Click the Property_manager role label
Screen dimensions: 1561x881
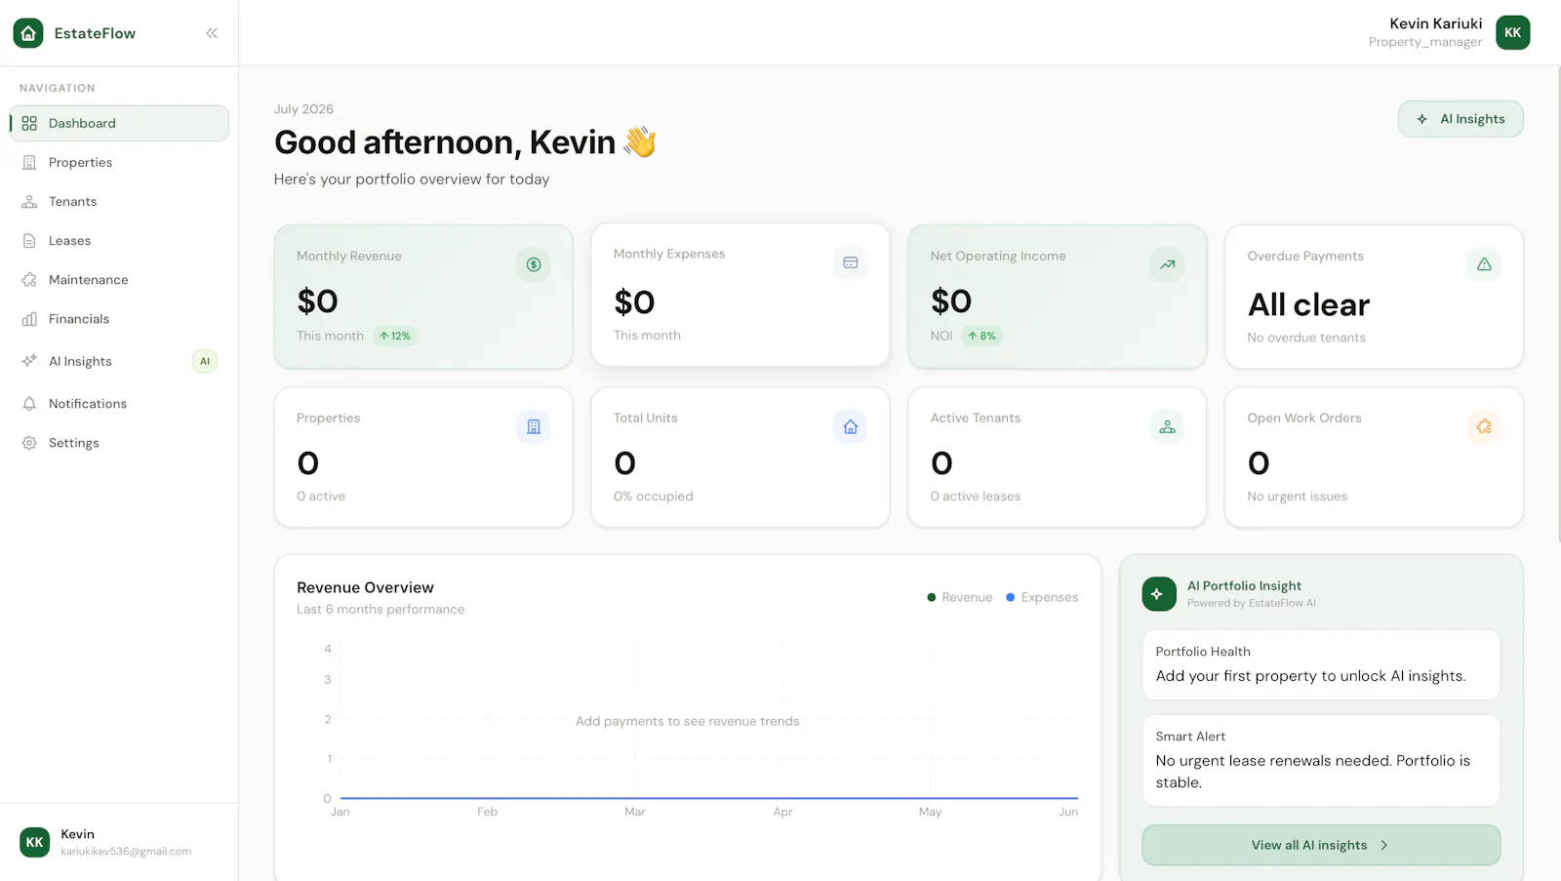click(x=1424, y=42)
